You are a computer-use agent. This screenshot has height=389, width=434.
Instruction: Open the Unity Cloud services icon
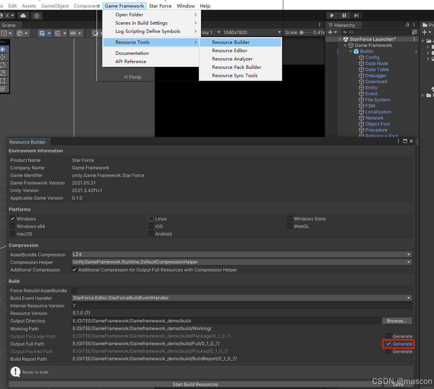tap(23, 15)
